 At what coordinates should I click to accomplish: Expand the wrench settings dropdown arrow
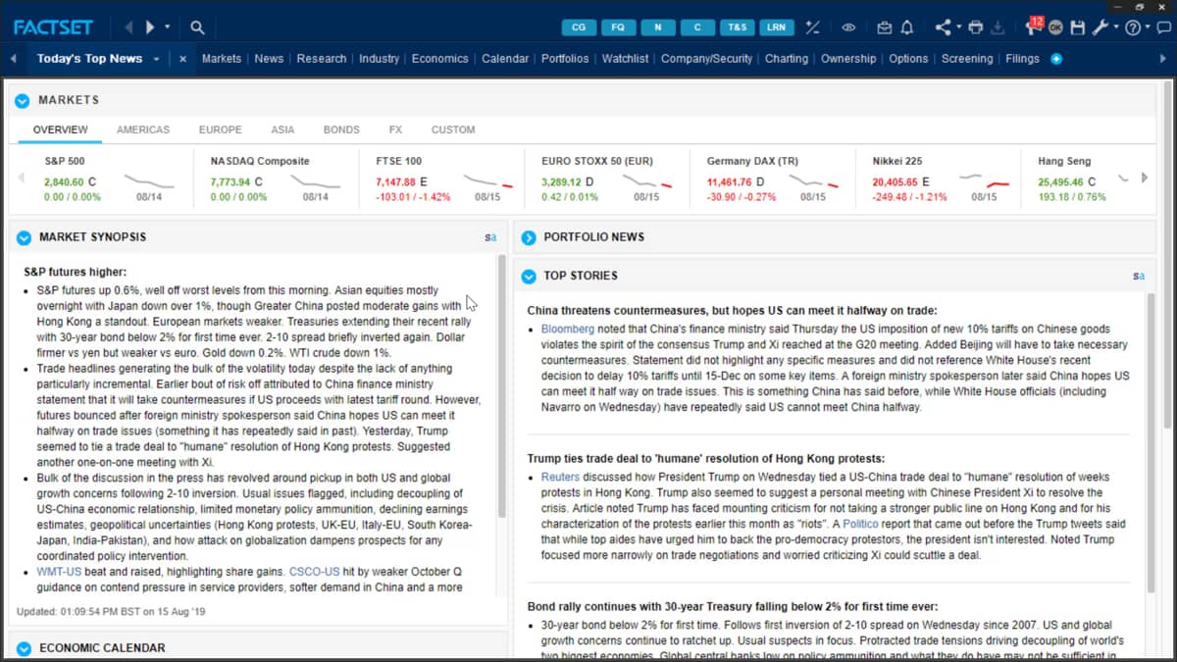(x=1116, y=26)
